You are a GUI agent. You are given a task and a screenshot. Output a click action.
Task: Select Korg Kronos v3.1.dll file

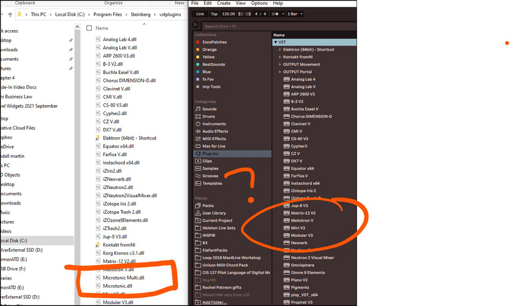[123, 253]
